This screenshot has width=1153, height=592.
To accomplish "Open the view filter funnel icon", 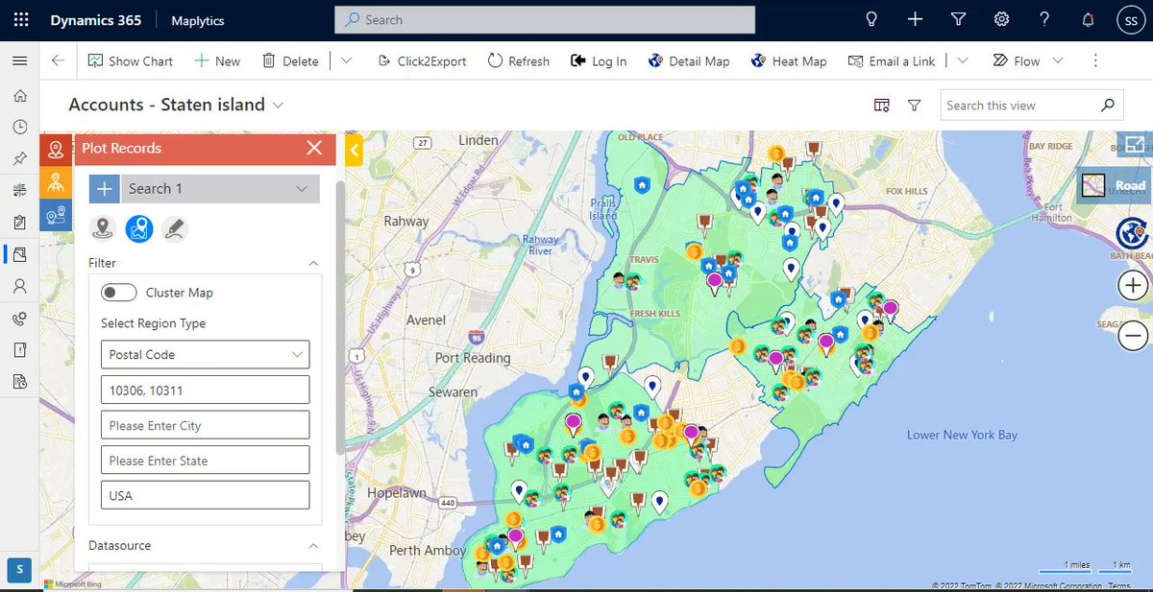I will pos(915,106).
